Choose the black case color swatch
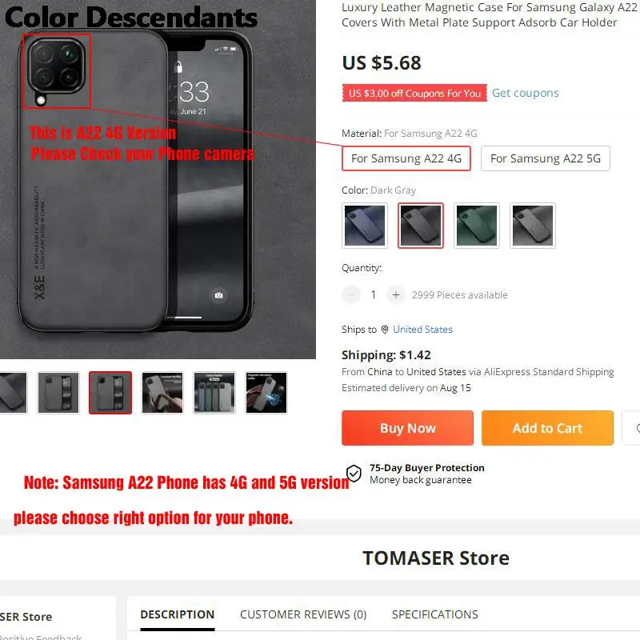The height and width of the screenshot is (640, 640). [x=533, y=226]
